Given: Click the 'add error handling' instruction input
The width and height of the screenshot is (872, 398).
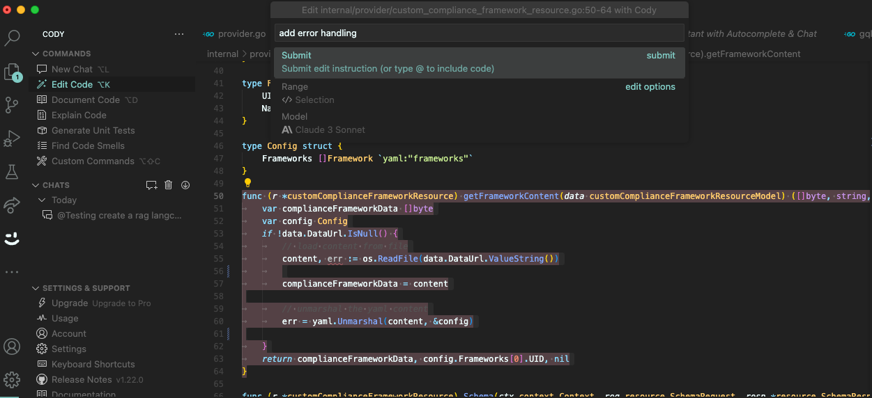Looking at the screenshot, I should [480, 33].
